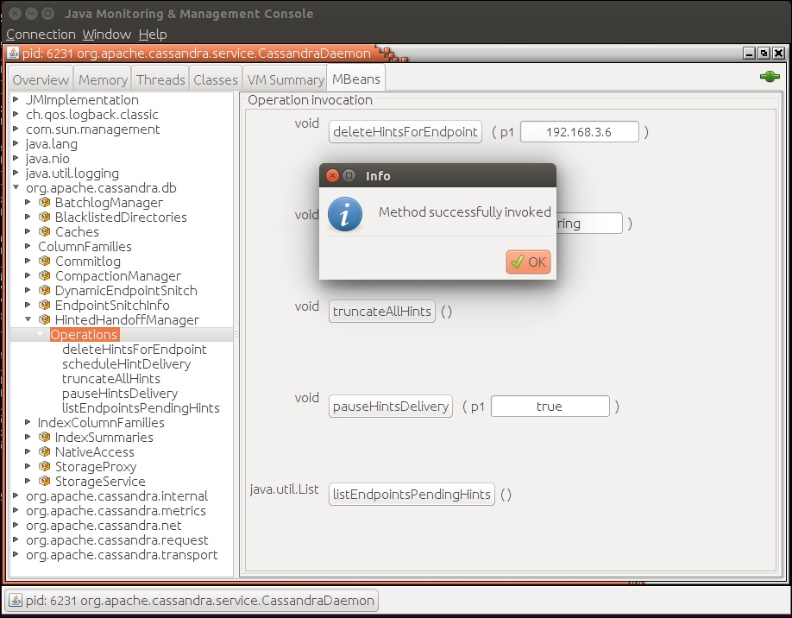Switch to the VM Summary tab
This screenshot has width=792, height=618.
pyautogui.click(x=286, y=79)
